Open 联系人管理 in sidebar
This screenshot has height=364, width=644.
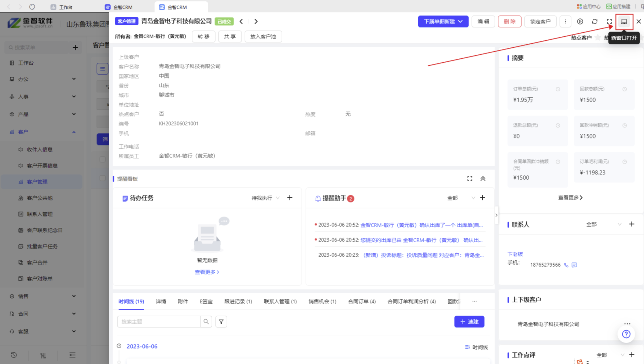click(40, 214)
